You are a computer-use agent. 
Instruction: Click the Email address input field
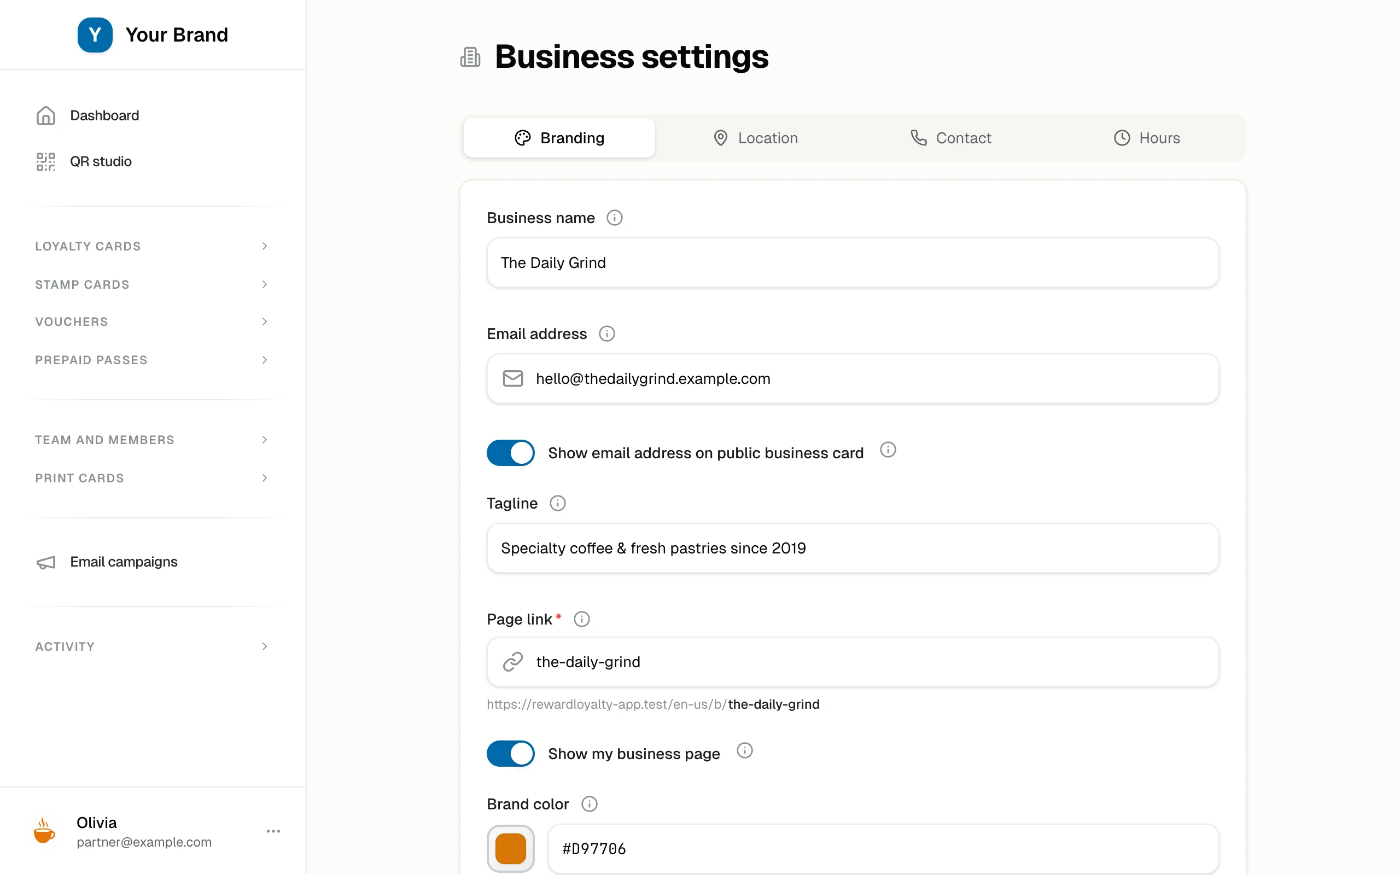pyautogui.click(x=853, y=378)
